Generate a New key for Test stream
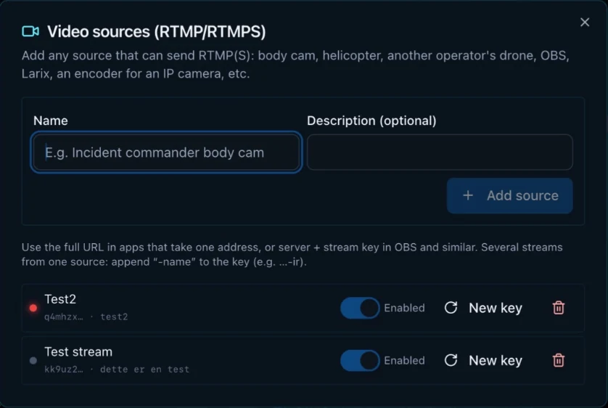 (x=483, y=360)
